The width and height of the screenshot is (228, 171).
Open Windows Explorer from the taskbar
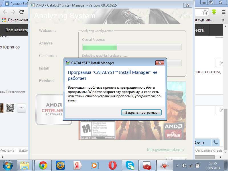25,166
